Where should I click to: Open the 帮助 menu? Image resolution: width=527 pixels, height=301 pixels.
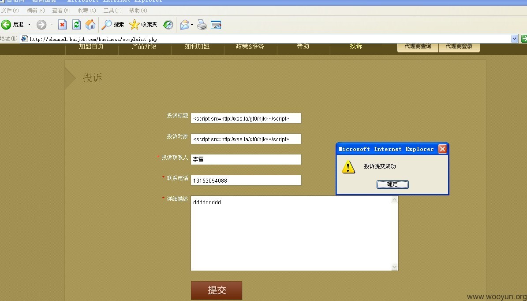(138, 11)
